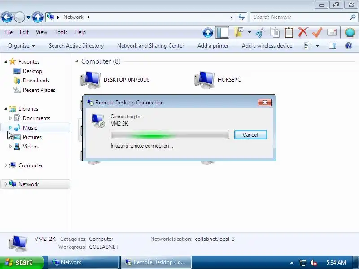359x269 pixels.
Task: Select Downloads under Favorites
Action: pos(36,81)
